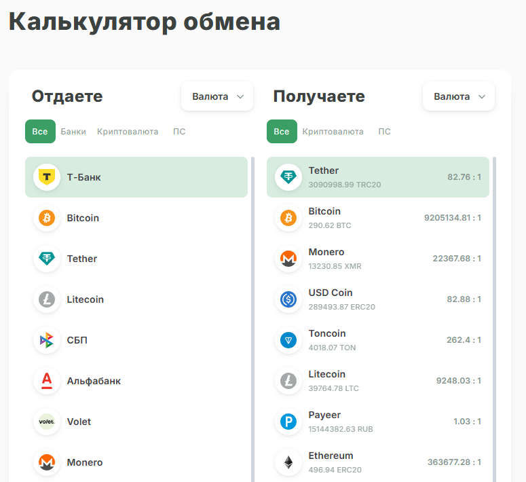Click reserve text 290.62 BTC

click(x=330, y=225)
